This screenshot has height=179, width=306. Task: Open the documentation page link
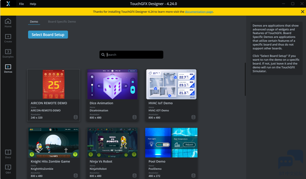pos(199,12)
